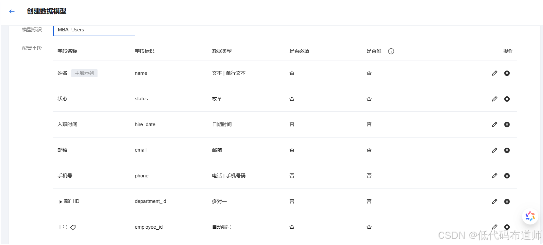The height and width of the screenshot is (245, 543).
Task: Select the 字段标识 column header
Action: pyautogui.click(x=145, y=51)
